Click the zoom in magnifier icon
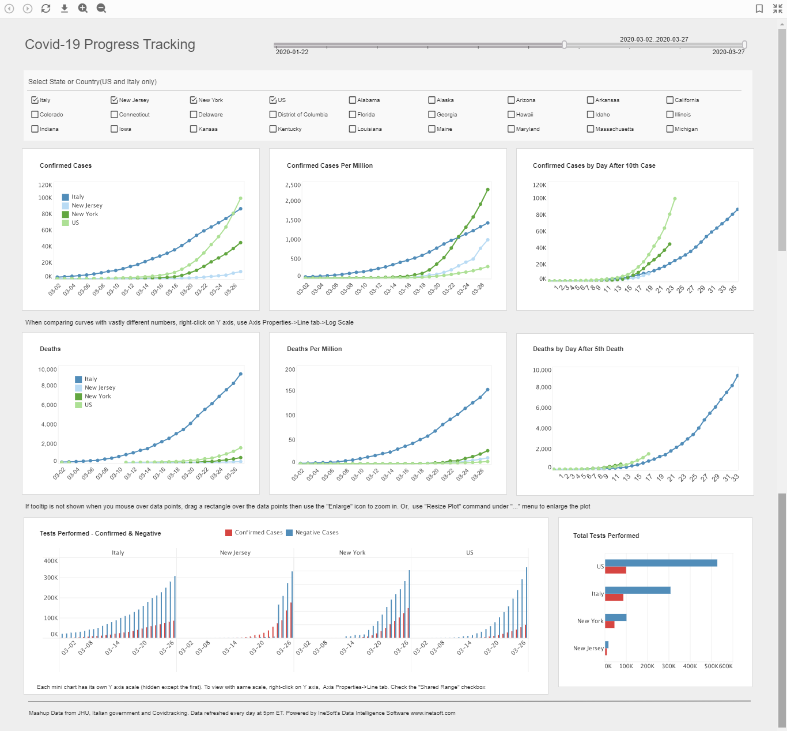Screen dimensions: 787x731 click(83, 9)
